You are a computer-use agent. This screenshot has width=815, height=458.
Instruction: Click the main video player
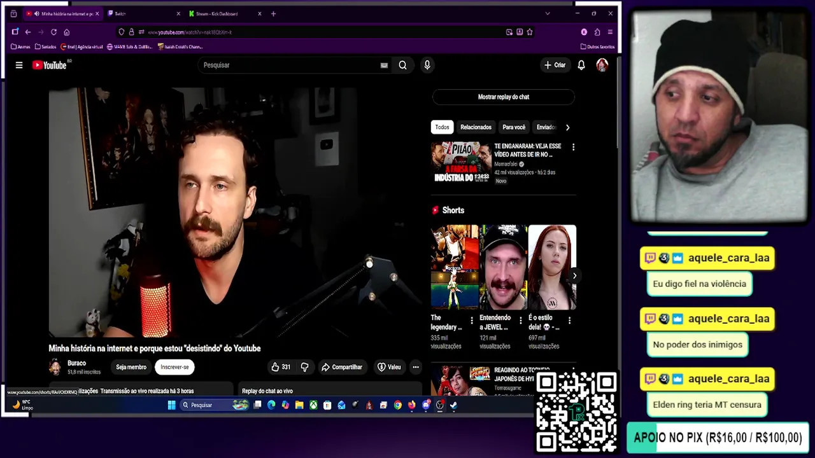[x=236, y=212]
